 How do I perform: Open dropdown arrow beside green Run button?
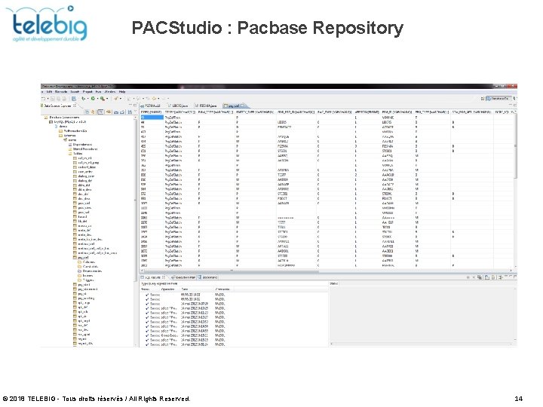[97, 99]
